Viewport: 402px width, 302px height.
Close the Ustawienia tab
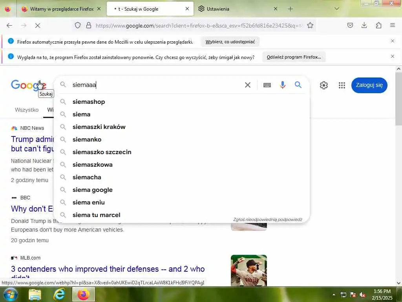pyautogui.click(x=275, y=9)
